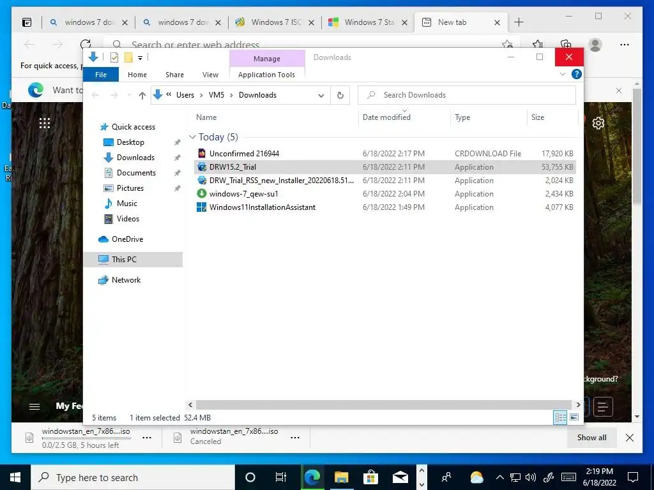Open the volume control in system tray
Screen dimensions: 654x490
coord(531,477)
